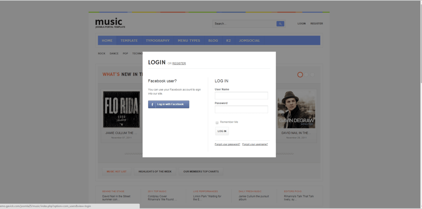
Task: Tick the Remember Me checkbox
Action: pyautogui.click(x=217, y=122)
